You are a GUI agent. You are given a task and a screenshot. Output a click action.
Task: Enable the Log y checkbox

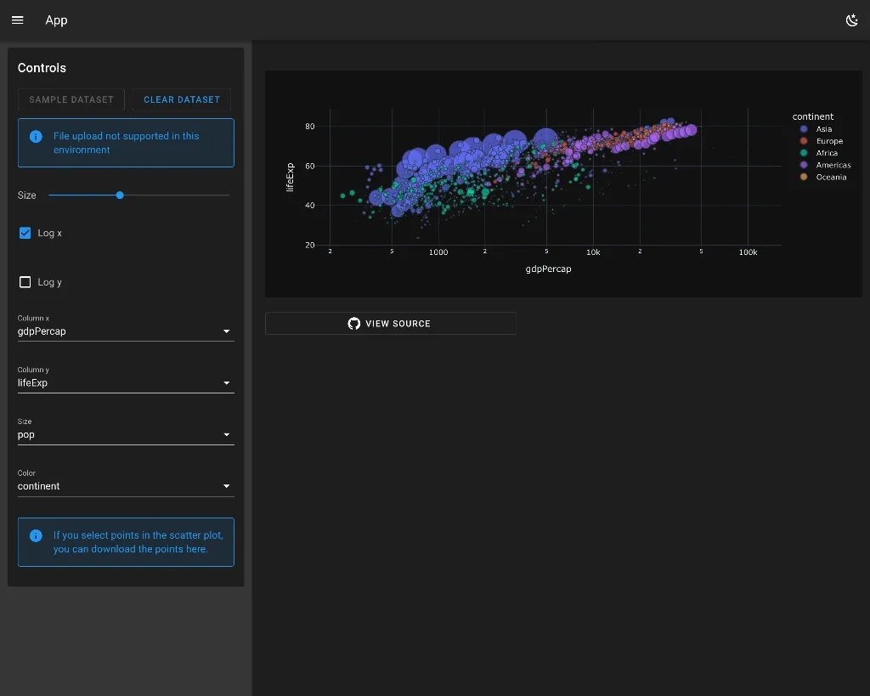click(25, 282)
